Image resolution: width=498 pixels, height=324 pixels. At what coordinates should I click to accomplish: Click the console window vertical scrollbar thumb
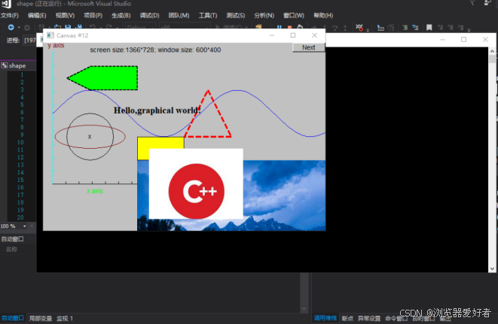pos(492,59)
